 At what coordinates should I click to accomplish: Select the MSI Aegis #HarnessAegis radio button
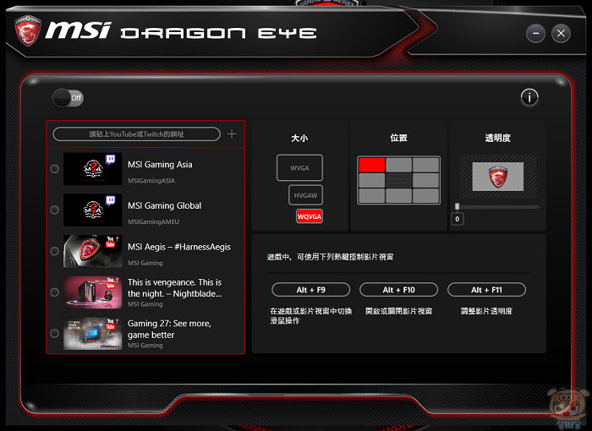point(55,251)
